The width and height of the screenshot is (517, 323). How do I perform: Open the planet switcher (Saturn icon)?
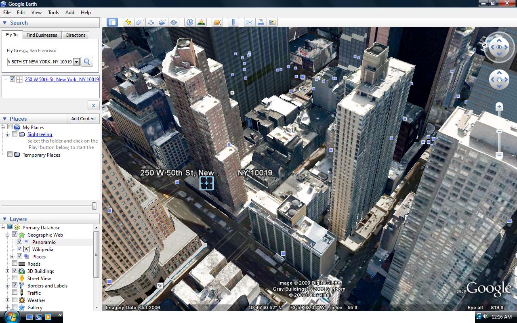[x=217, y=22]
